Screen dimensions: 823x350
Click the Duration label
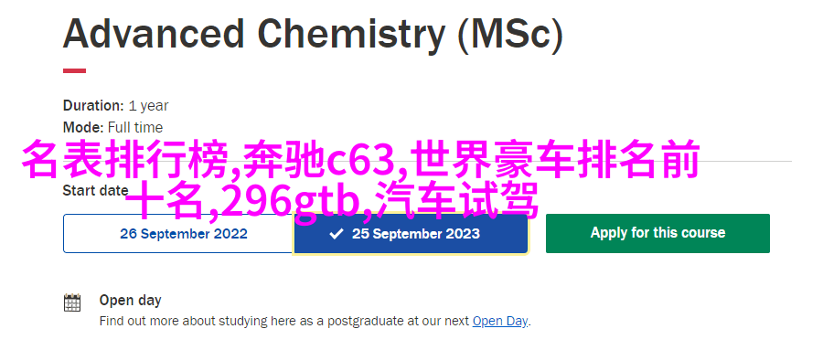tap(93, 105)
